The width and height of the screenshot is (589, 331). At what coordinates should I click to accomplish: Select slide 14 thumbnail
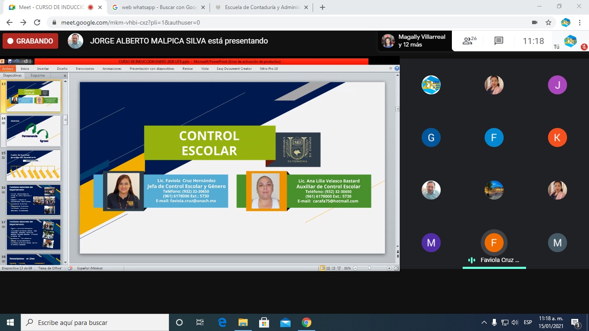coord(34,131)
